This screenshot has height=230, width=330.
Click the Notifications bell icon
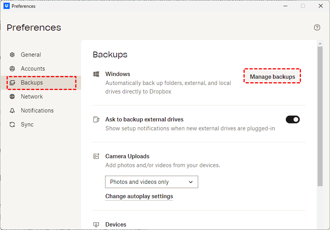[x=12, y=111]
